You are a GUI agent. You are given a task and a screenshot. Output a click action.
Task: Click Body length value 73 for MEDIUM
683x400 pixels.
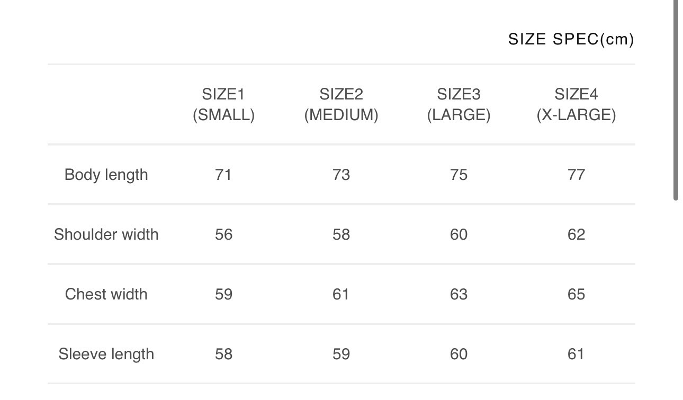coord(341,175)
